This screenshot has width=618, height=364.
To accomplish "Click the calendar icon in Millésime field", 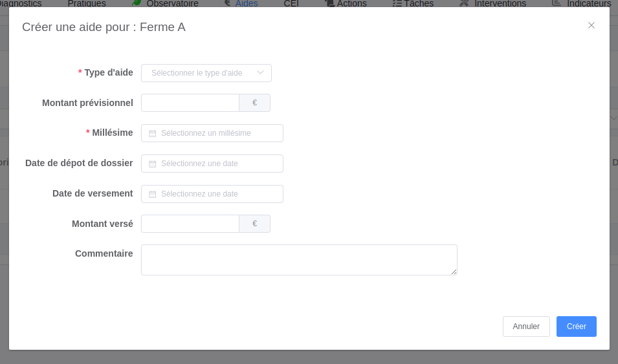I will (153, 134).
